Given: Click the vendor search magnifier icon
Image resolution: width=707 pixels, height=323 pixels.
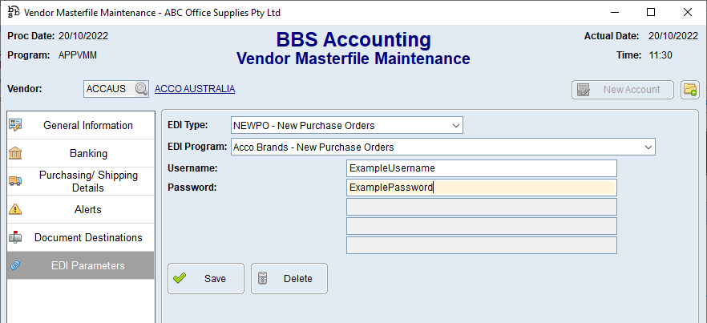Looking at the screenshot, I should 141,89.
